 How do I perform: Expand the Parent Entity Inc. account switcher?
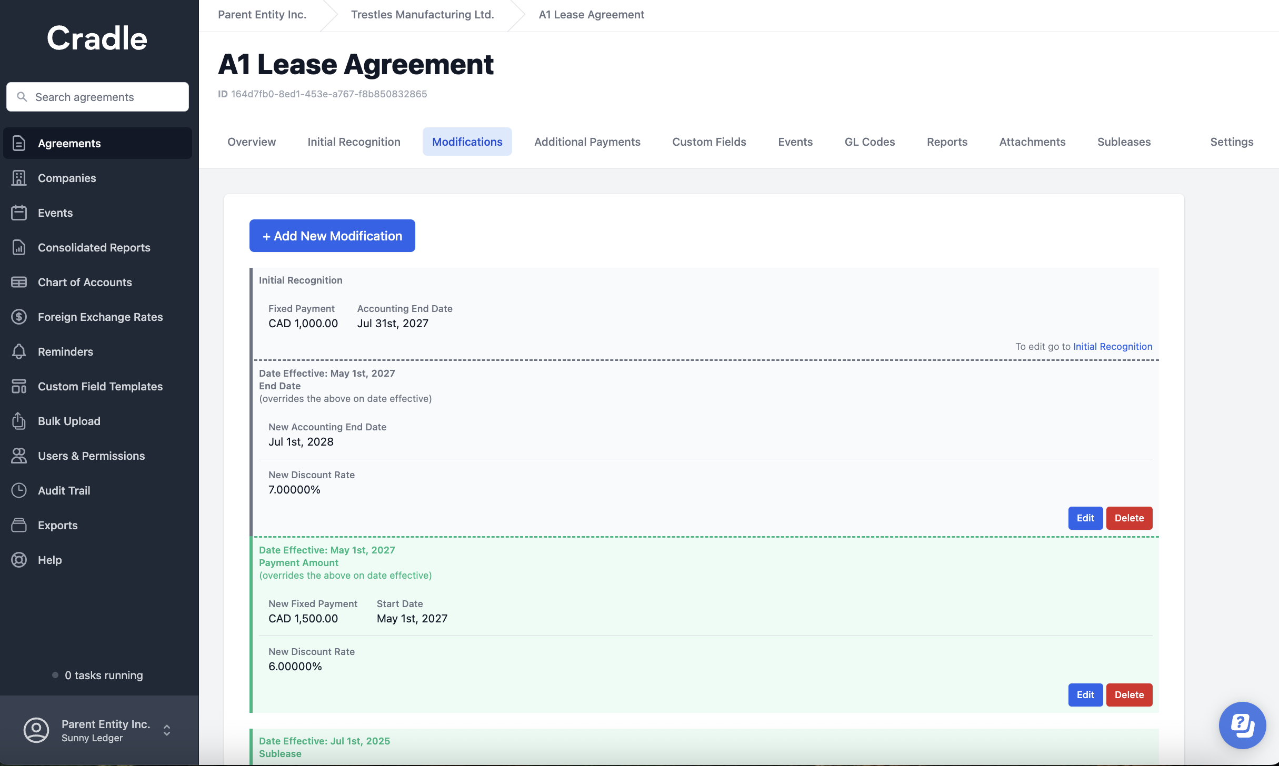click(x=166, y=730)
